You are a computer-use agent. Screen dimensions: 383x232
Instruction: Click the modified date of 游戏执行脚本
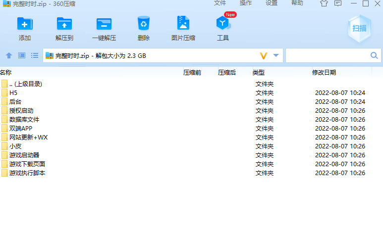340,173
